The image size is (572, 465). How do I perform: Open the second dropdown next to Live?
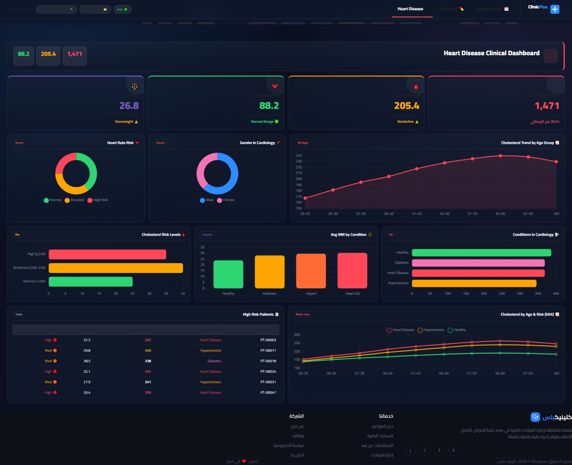tap(95, 9)
